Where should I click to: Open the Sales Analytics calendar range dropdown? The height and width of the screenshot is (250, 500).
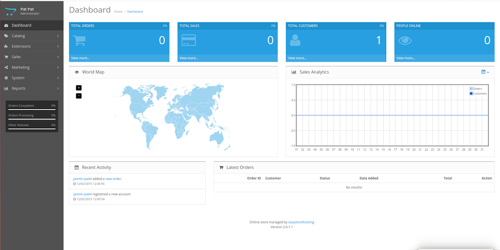pyautogui.click(x=485, y=72)
